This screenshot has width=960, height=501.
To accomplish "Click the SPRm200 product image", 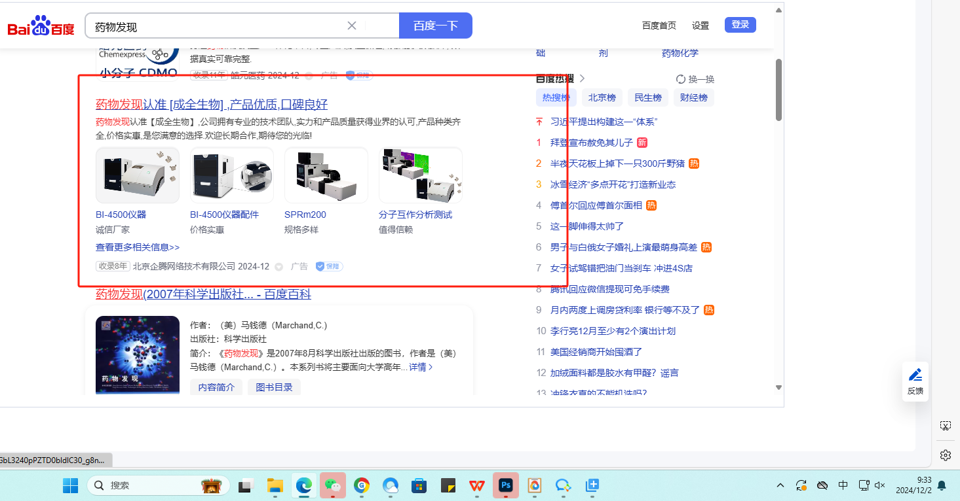I will point(326,175).
